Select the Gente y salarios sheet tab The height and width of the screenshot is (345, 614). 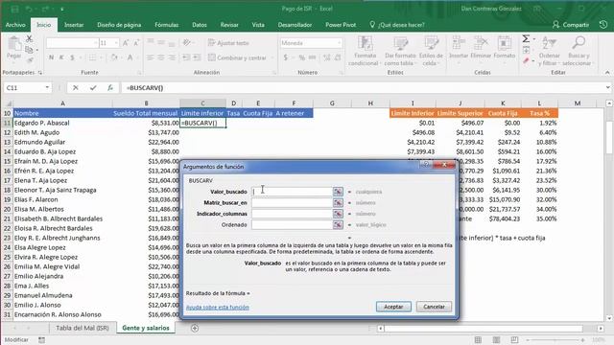[146, 328]
